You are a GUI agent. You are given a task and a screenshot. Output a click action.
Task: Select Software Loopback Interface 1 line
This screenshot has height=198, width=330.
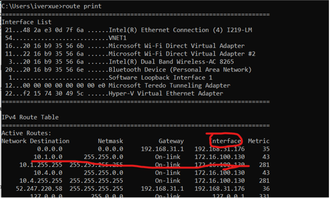110,77
